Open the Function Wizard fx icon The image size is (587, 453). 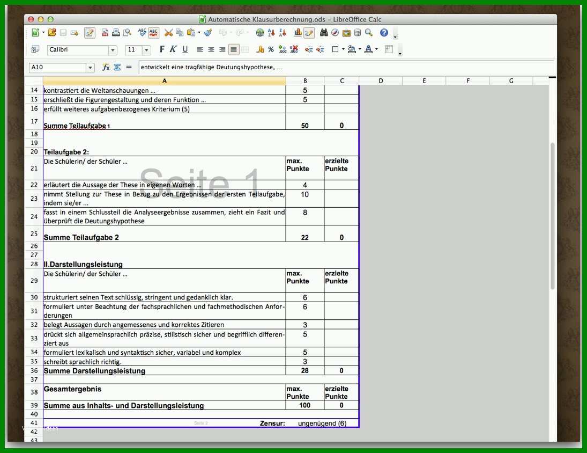(x=106, y=68)
